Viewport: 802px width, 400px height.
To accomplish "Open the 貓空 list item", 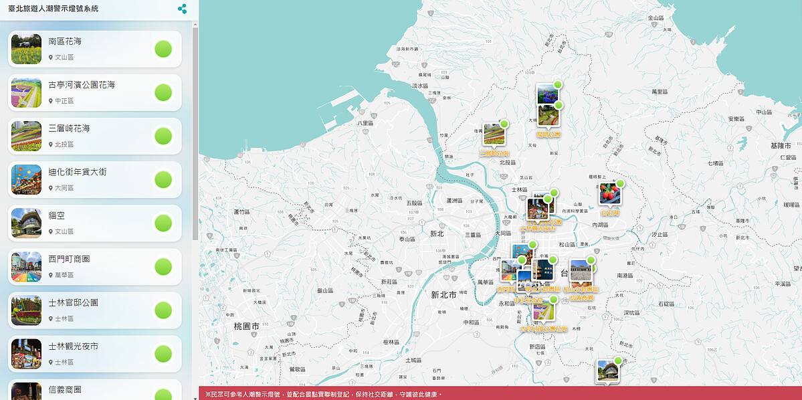I will click(x=56, y=216).
